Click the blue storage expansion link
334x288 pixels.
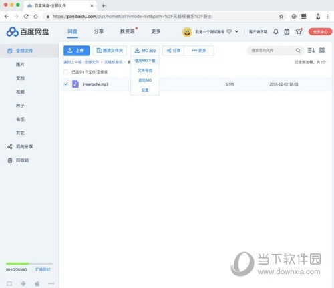[x=43, y=269]
